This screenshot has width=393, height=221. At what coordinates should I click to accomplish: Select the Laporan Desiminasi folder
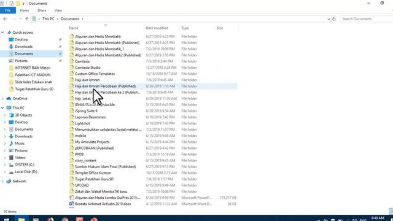click(90, 117)
